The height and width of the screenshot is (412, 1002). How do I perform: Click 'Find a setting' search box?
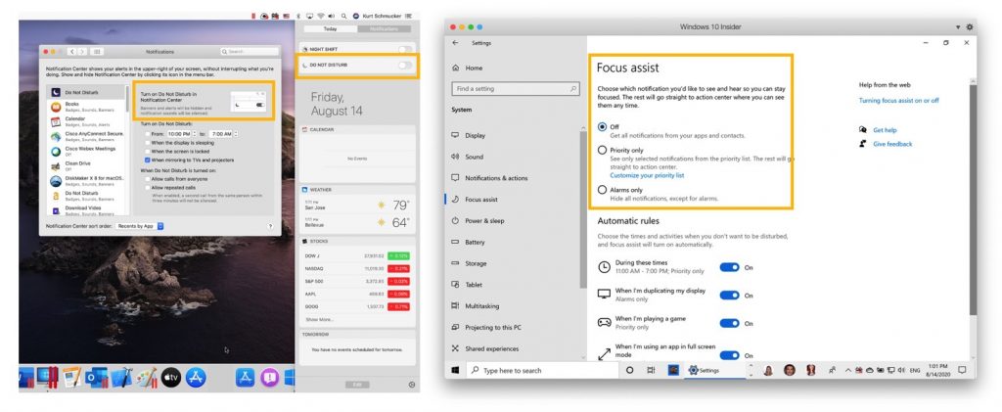click(516, 89)
